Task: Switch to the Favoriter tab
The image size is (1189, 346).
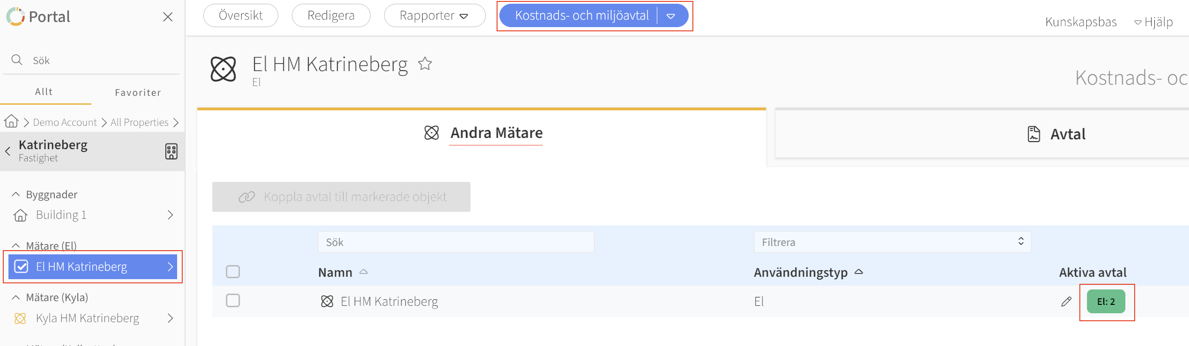Action: click(x=138, y=93)
